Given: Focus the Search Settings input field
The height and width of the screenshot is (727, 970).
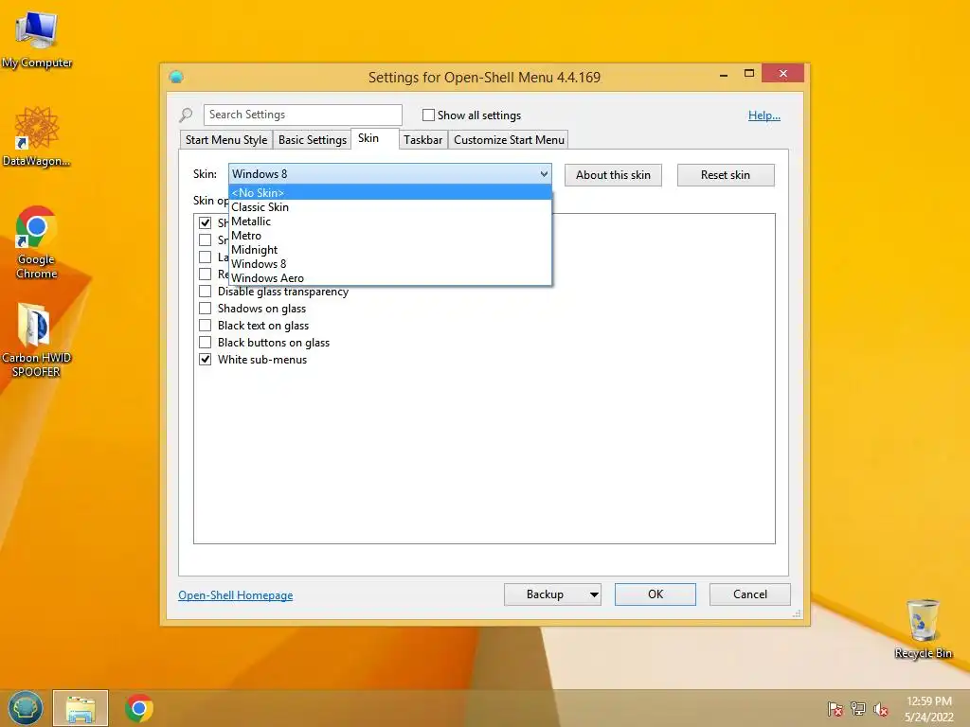Looking at the screenshot, I should point(302,115).
